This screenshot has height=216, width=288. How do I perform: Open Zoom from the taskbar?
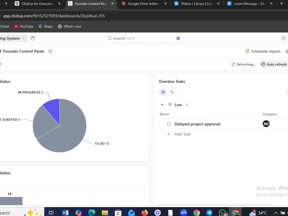[183, 213]
